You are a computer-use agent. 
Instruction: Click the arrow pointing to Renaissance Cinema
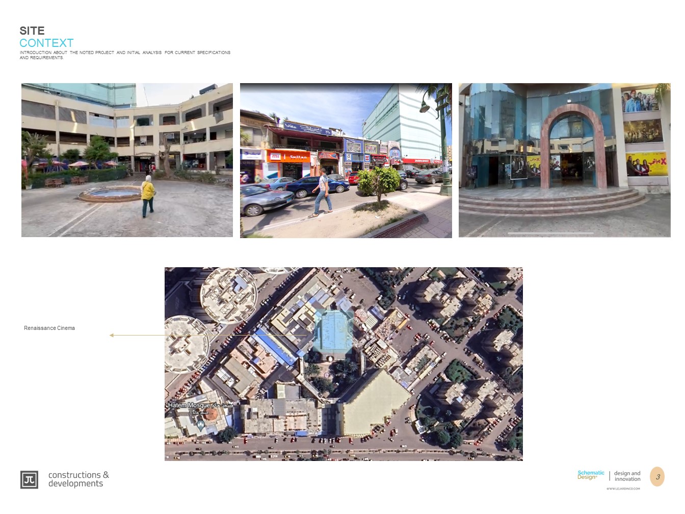(x=143, y=335)
